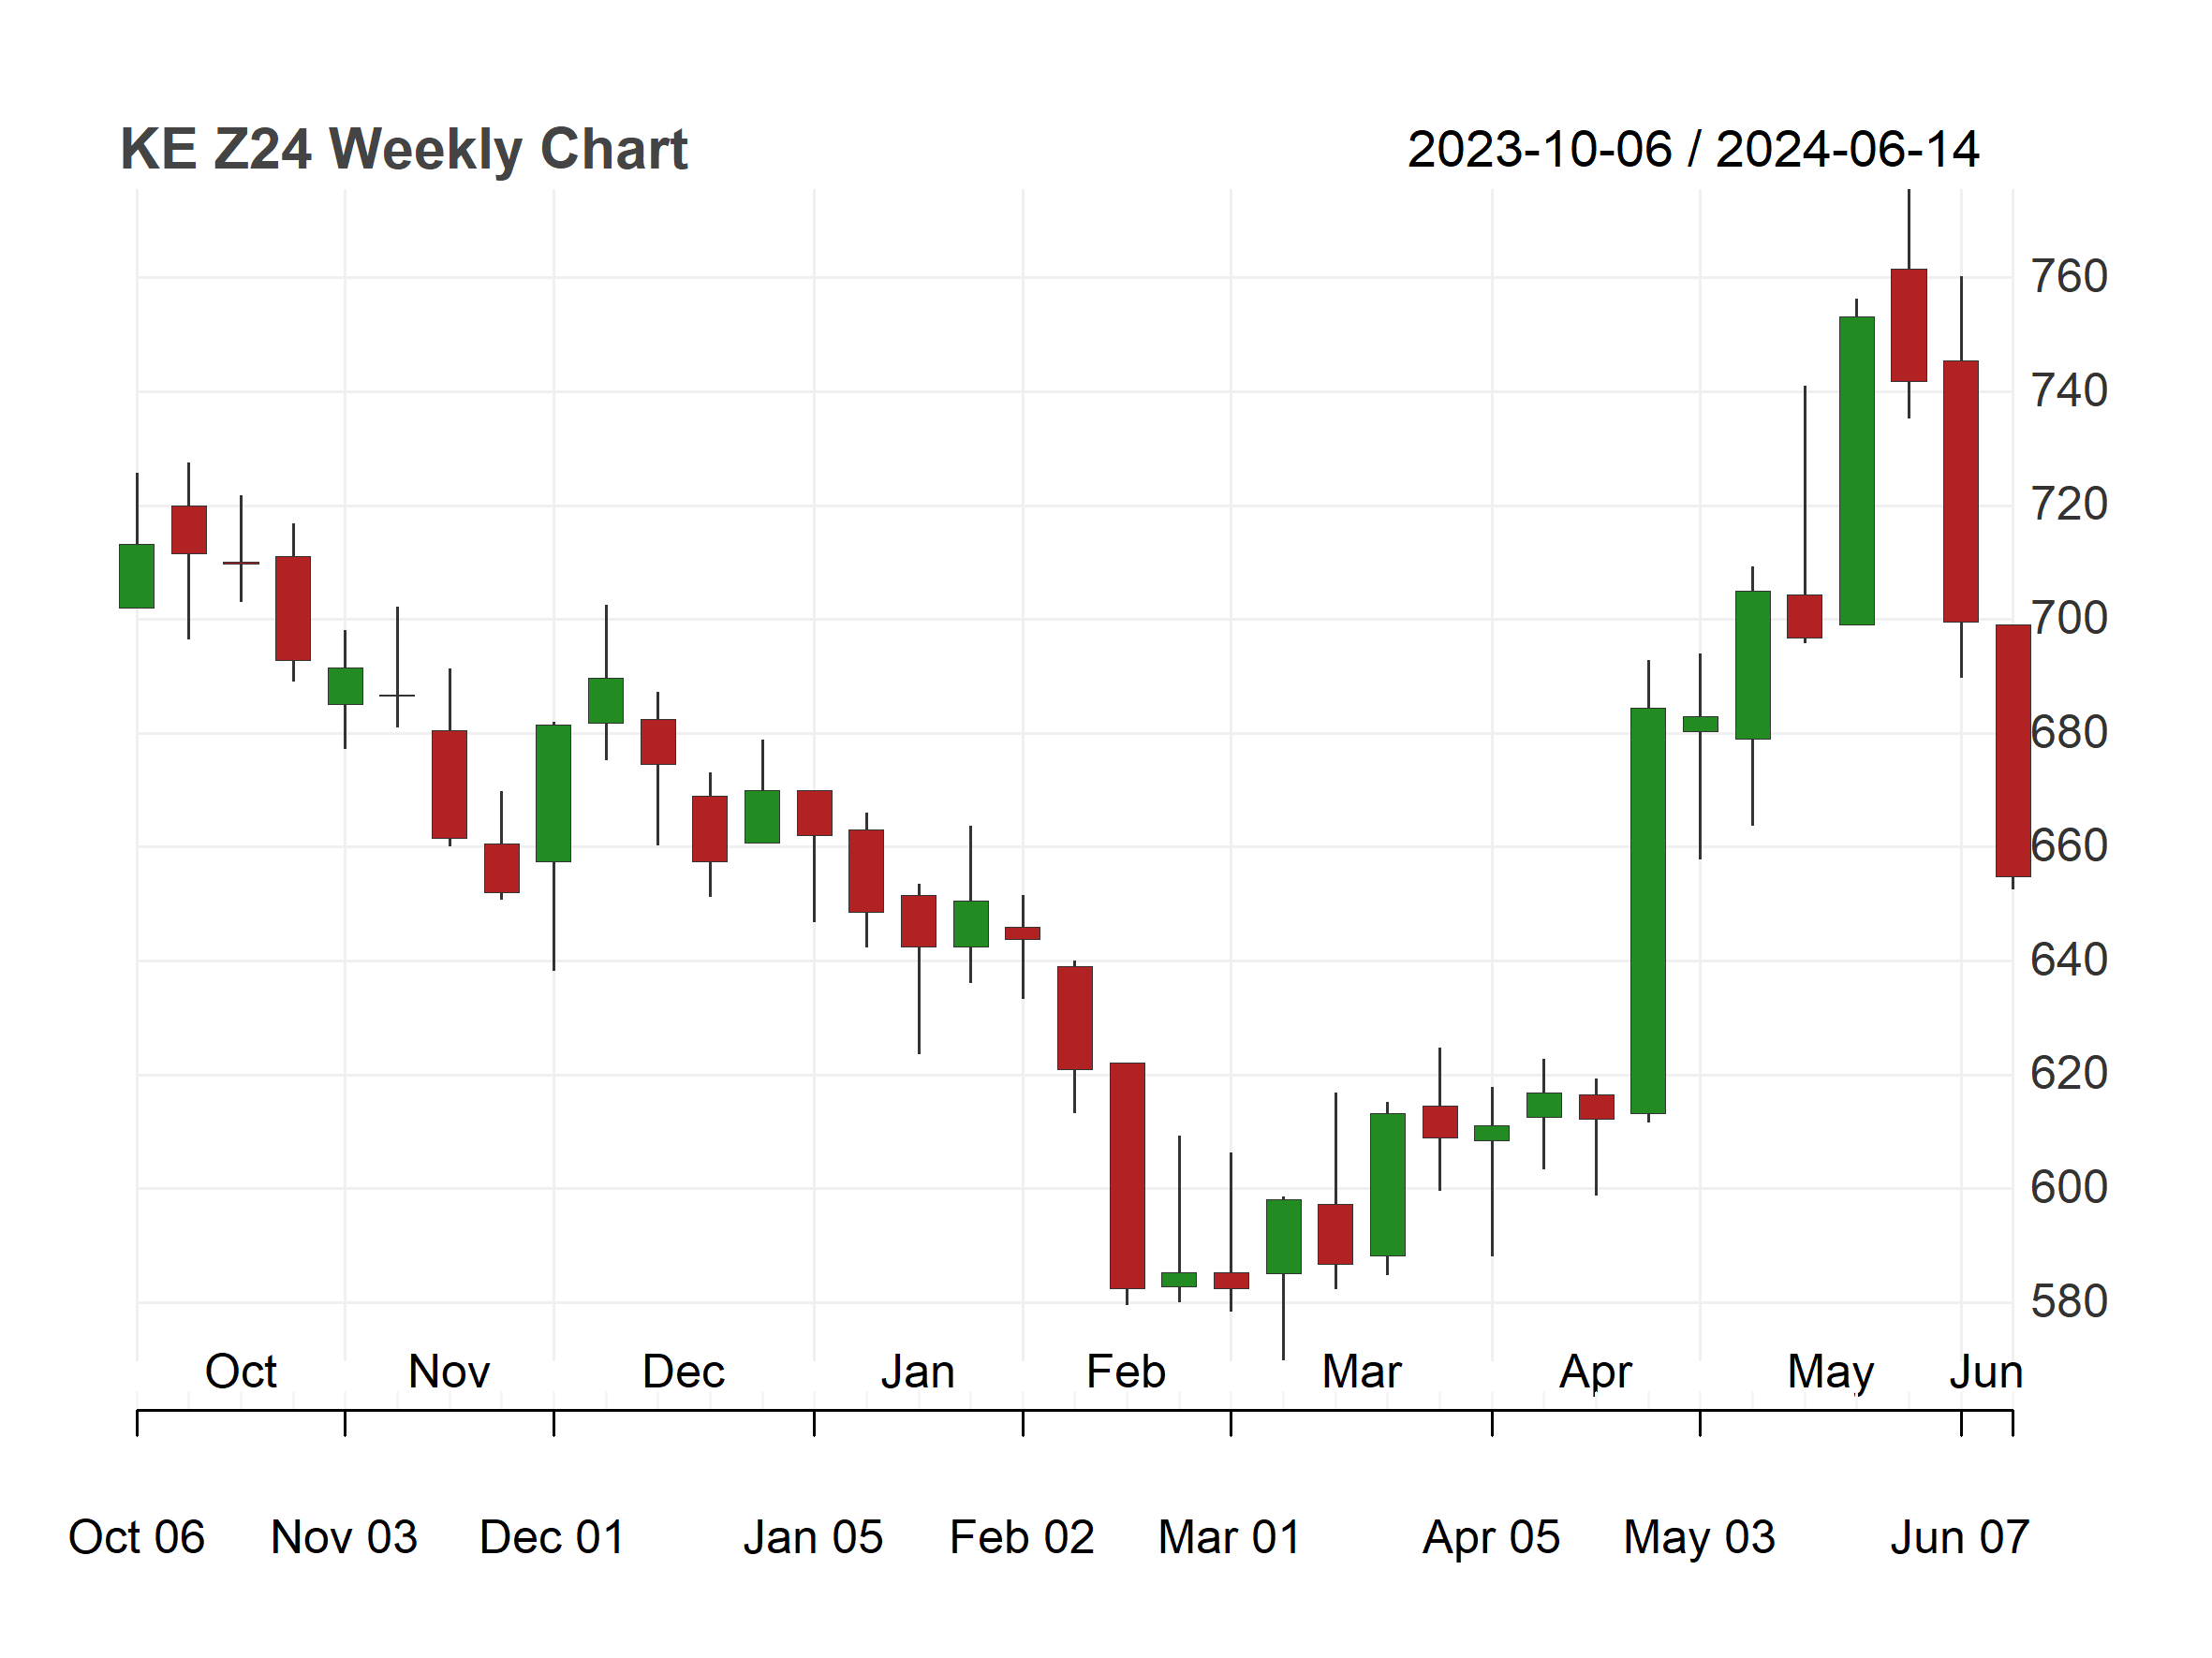This screenshot has width=2212, height=1658.
Task: Click the Jun 07 date label
Action: 1960,1537
